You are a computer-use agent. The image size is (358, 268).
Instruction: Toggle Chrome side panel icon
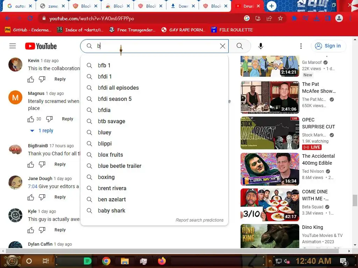[328, 18]
